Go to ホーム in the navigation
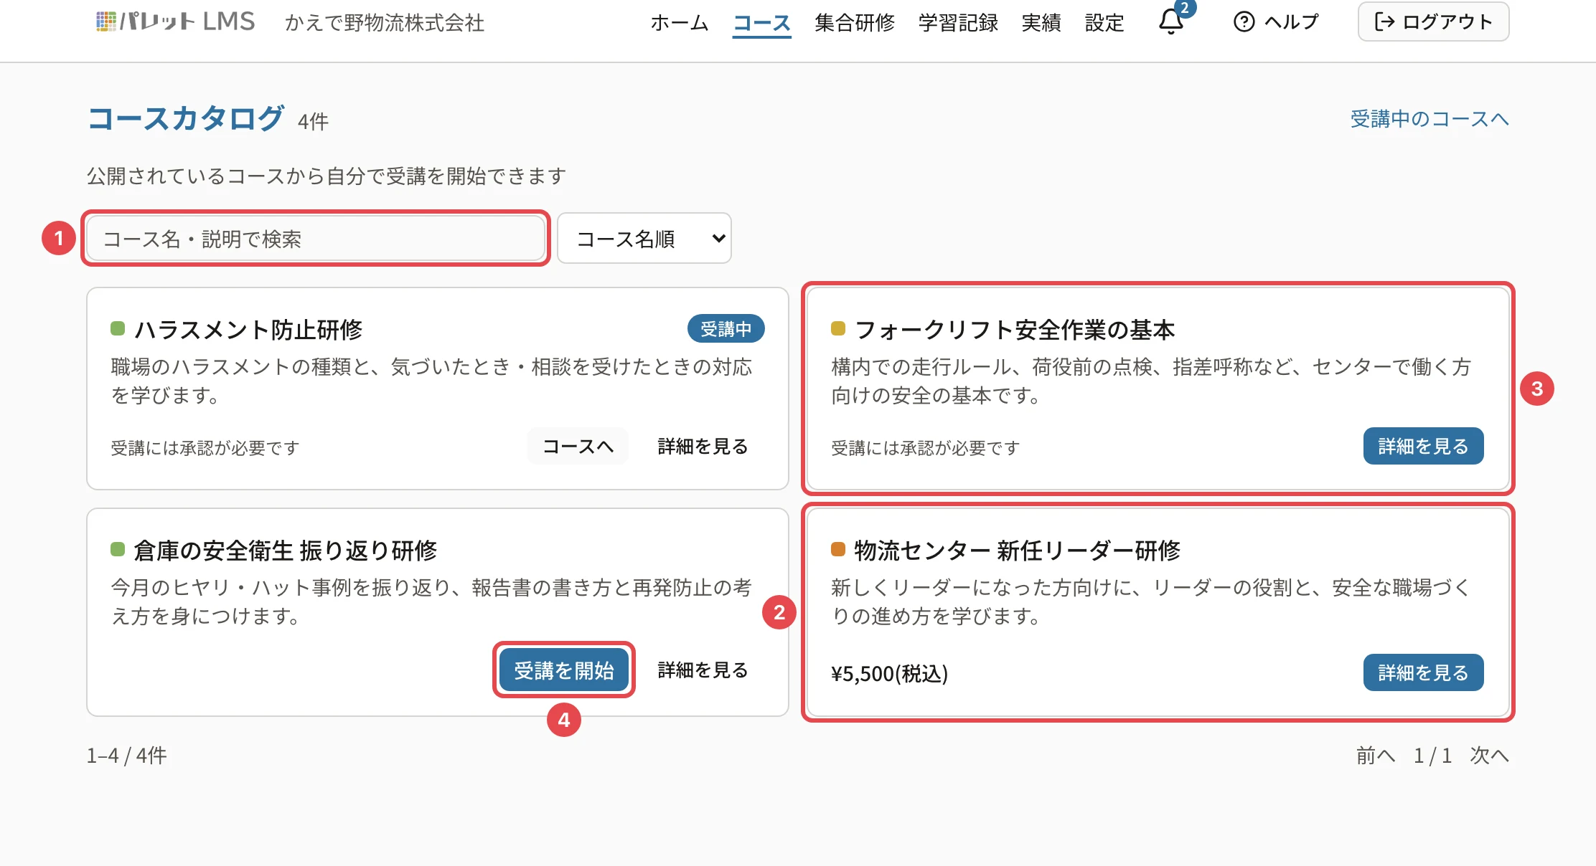1596x866 pixels. (679, 23)
